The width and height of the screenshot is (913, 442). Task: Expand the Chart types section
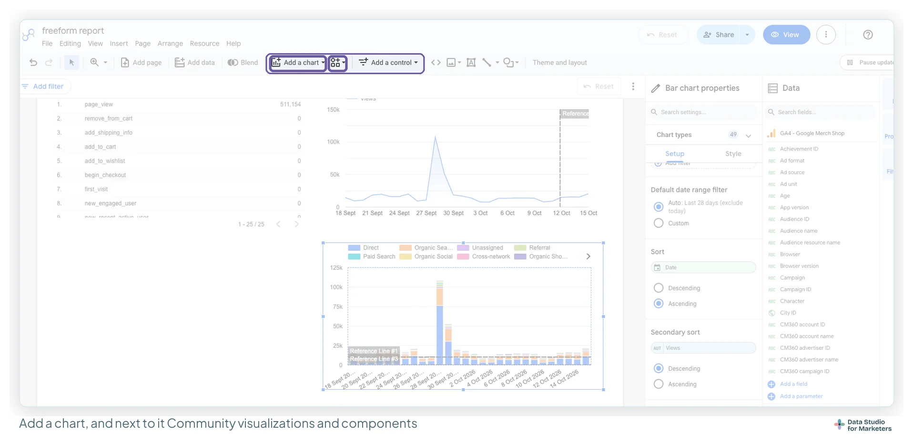click(748, 135)
